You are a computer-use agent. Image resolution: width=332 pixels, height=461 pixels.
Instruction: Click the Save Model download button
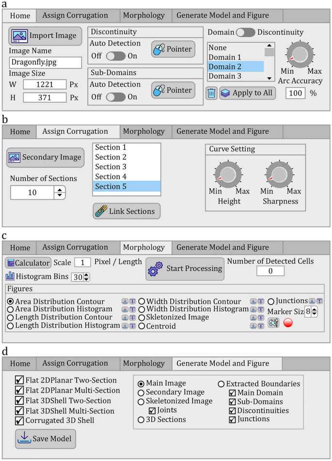(45, 439)
